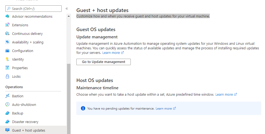Screen dimensions: 265x134
Task: Open Availability + scaling menu item
Action: point(28,42)
